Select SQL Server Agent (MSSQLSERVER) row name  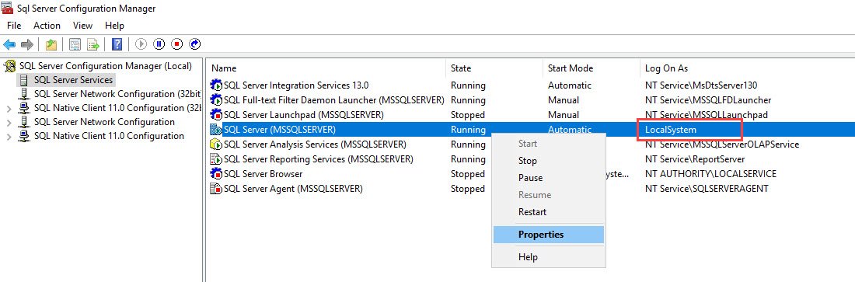(293, 189)
